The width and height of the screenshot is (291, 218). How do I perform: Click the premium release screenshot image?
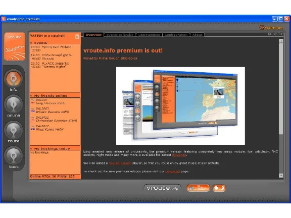[x=180, y=106]
